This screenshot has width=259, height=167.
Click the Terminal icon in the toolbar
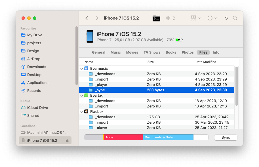pyautogui.click(x=156, y=18)
